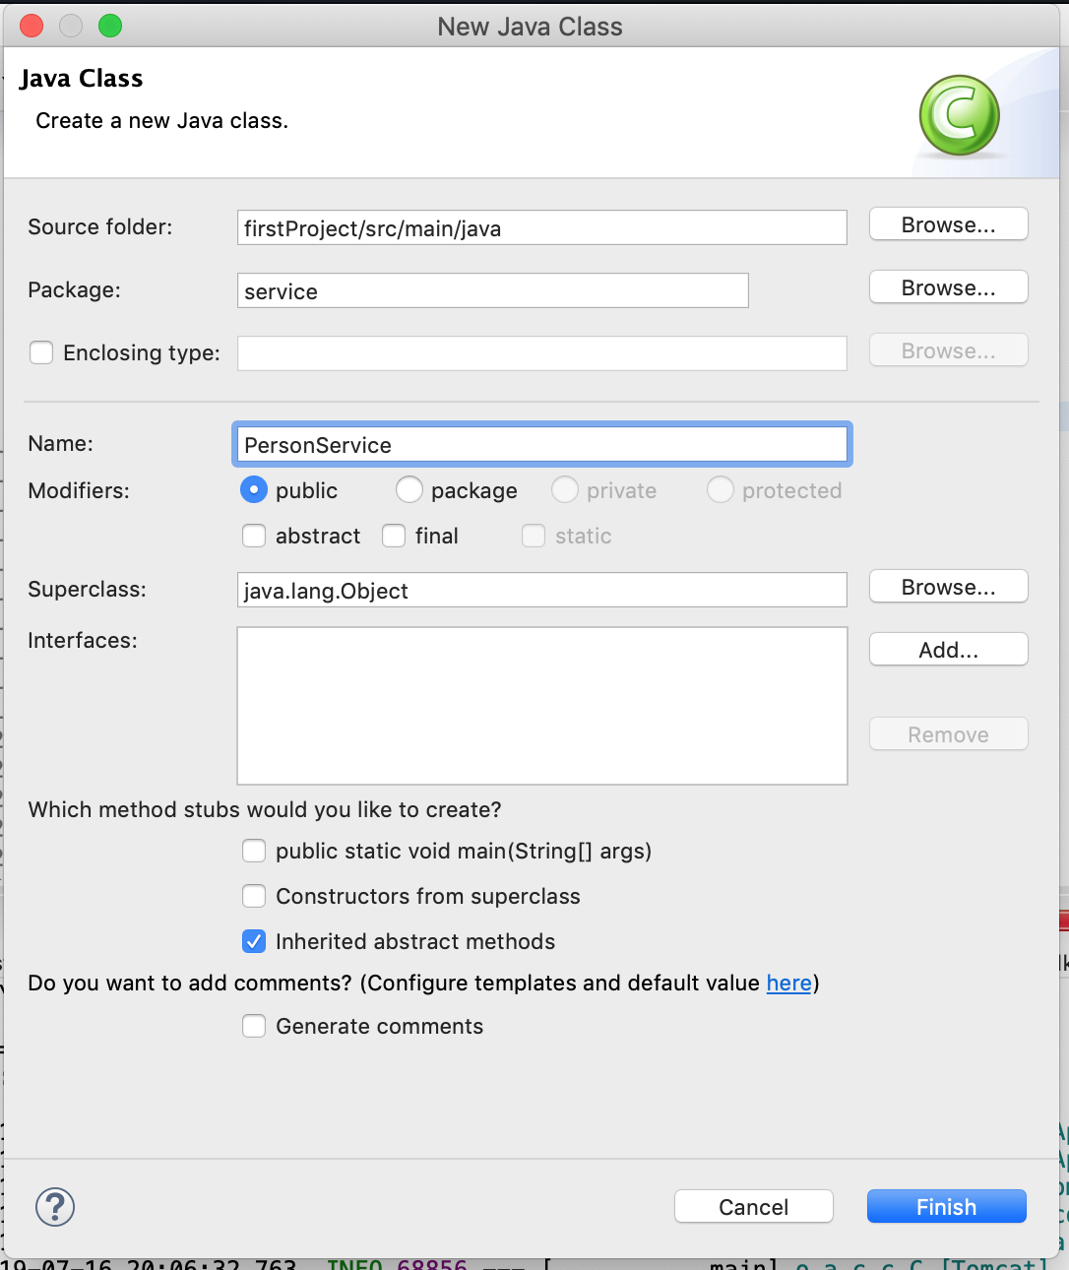This screenshot has height=1270, width=1069.
Task: Select the public modifier radio button
Action: coord(254,490)
